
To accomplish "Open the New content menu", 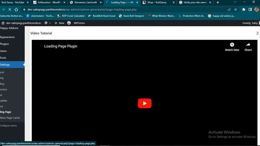I will (59, 23).
